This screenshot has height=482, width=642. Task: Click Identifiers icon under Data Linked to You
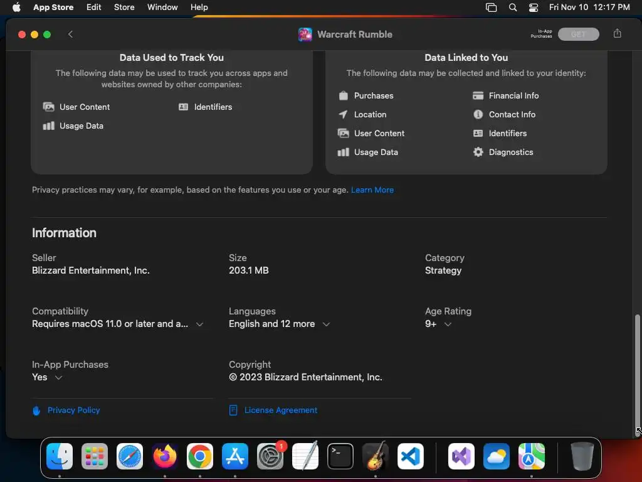click(x=478, y=133)
